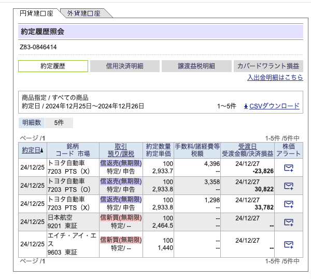Click alert envelope icon for 日本航空 row
This screenshot has width=311, height=279.
[x=289, y=222]
